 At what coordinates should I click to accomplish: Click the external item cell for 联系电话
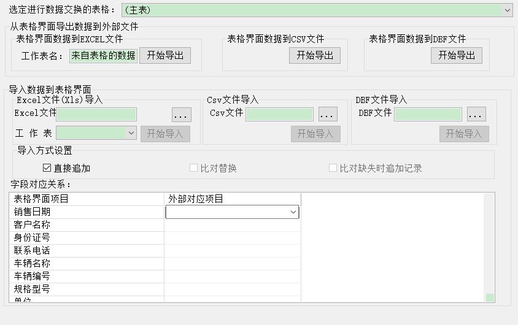click(x=232, y=251)
